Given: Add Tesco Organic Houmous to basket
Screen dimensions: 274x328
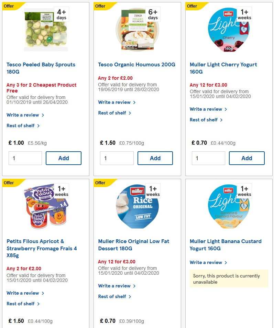Looking at the screenshot, I should click(155, 158).
